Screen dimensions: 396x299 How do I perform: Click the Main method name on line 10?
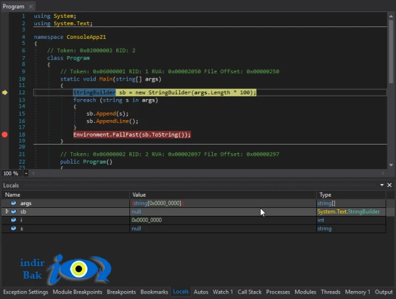[x=106, y=79]
